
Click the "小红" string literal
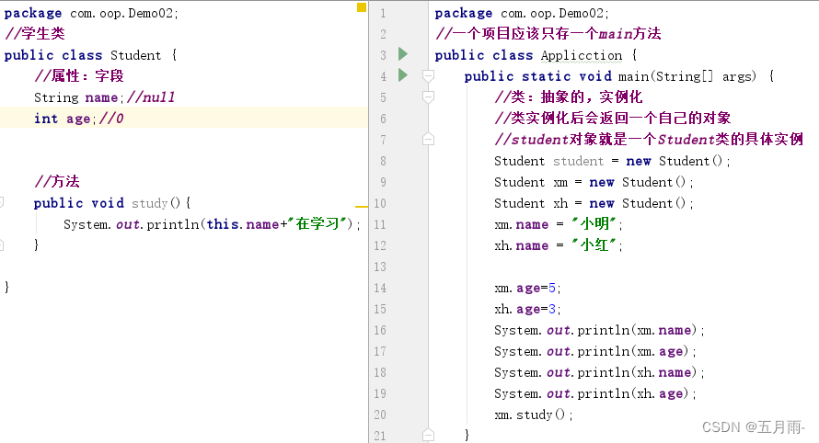point(594,244)
